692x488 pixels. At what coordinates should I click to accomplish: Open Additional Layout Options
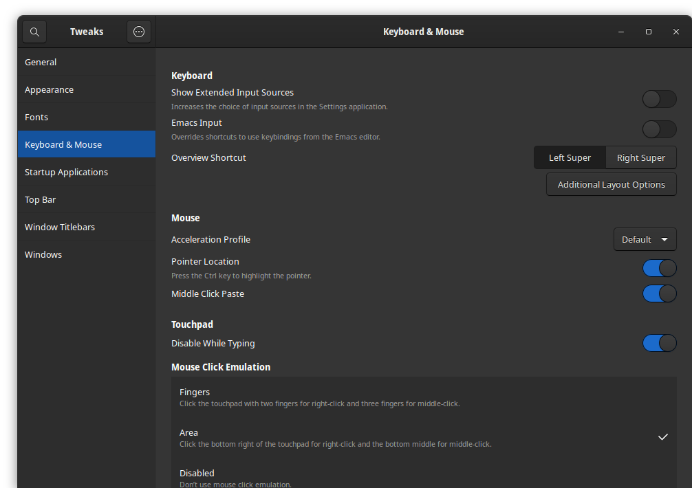pyautogui.click(x=611, y=184)
